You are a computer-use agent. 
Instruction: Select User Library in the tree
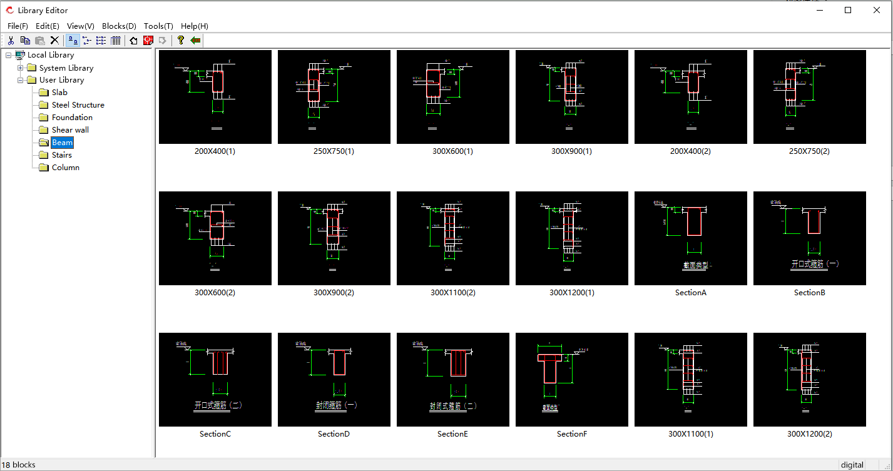[61, 80]
